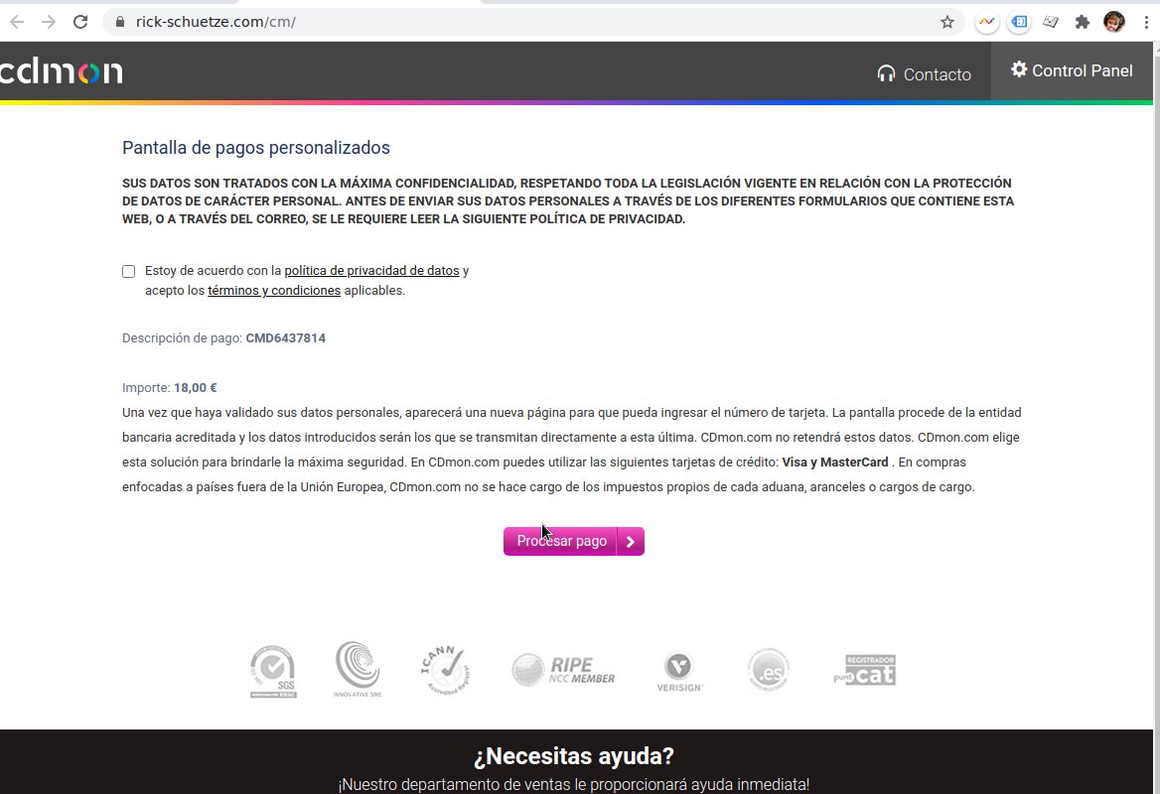This screenshot has height=794, width=1160.
Task: Go forward in browser history
Action: tap(49, 22)
